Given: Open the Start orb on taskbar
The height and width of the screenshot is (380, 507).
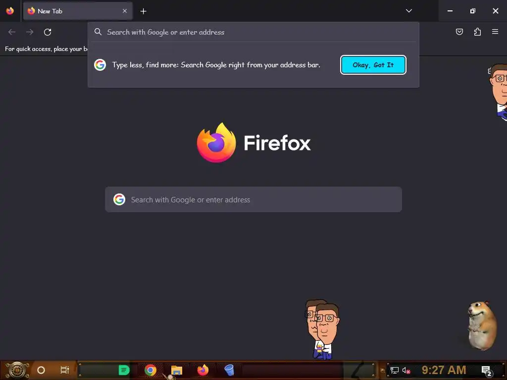Looking at the screenshot, I should point(17,370).
